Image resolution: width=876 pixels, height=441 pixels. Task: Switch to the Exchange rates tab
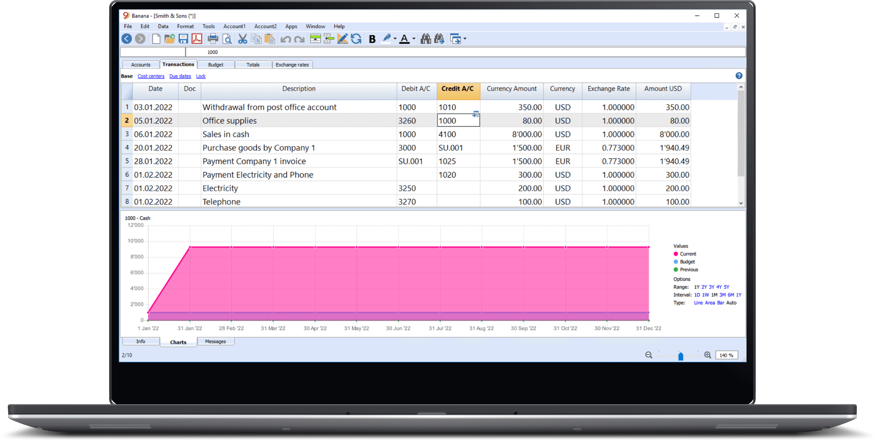[x=292, y=65]
